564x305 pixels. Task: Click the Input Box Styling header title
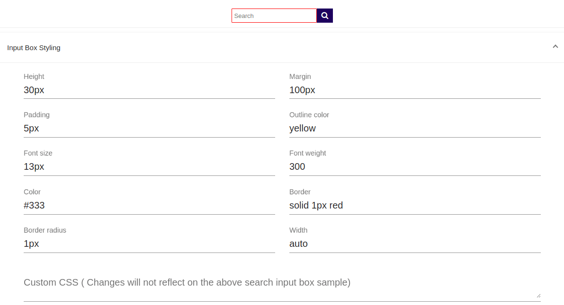34,48
